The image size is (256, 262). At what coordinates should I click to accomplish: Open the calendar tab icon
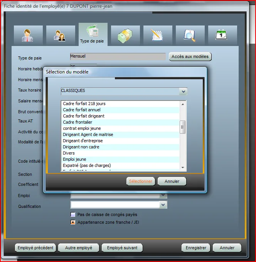(222, 35)
